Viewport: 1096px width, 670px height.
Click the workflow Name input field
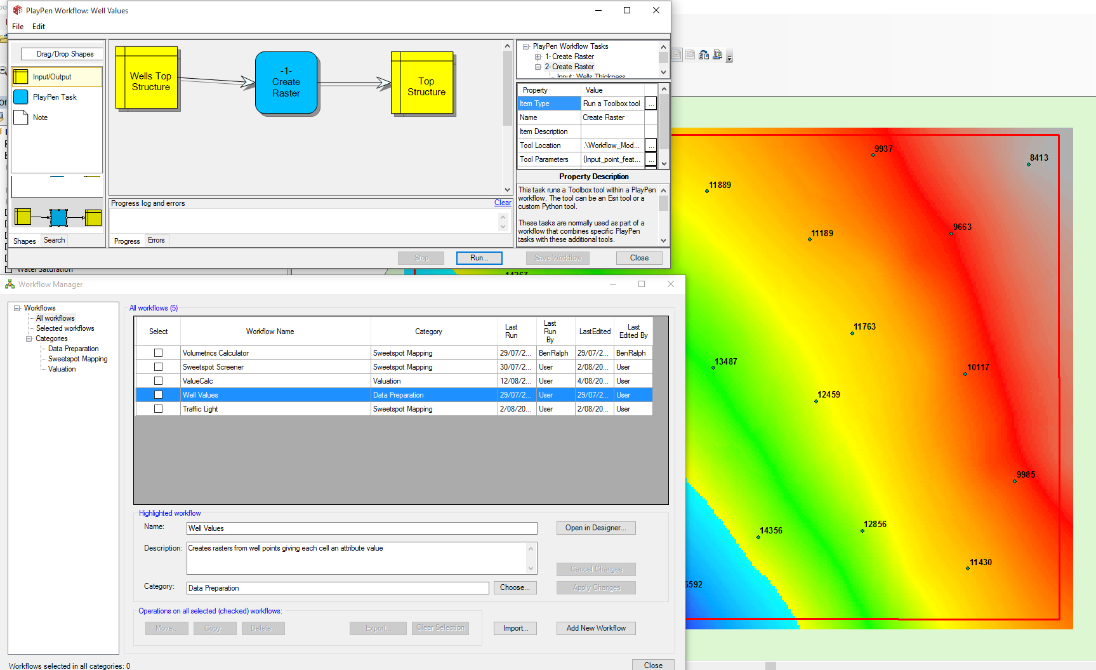click(x=362, y=528)
